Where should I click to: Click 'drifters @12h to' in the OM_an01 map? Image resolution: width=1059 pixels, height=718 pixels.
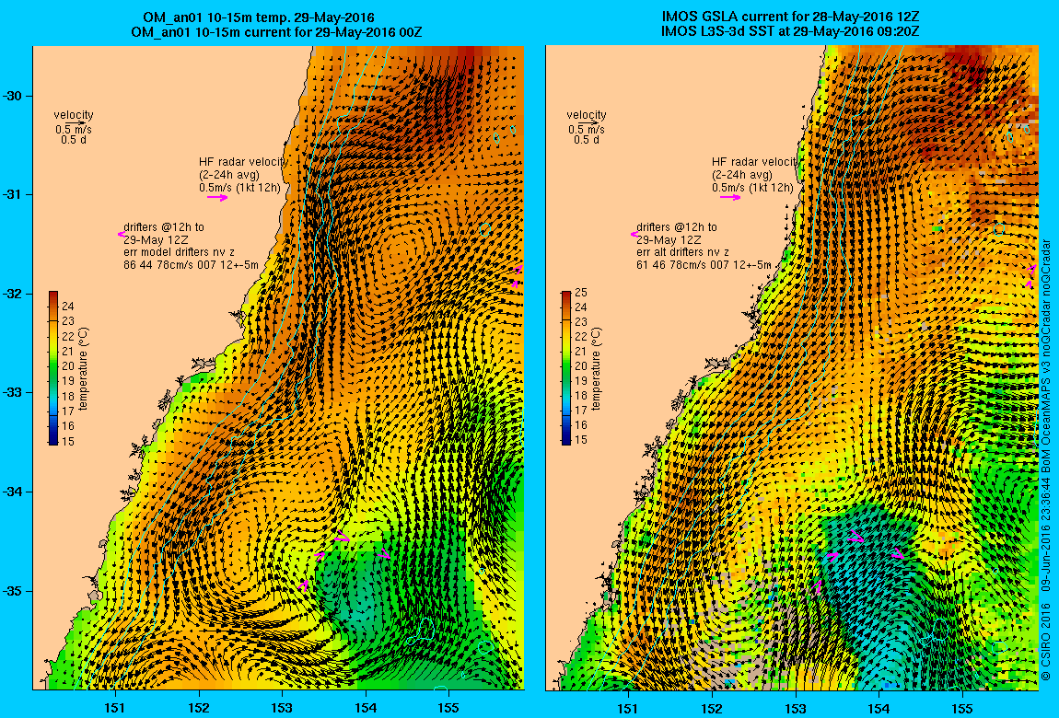click(163, 227)
